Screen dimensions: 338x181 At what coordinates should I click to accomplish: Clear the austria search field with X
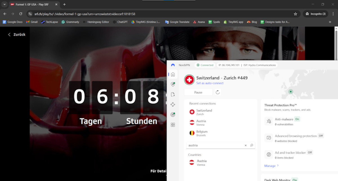tap(246, 145)
